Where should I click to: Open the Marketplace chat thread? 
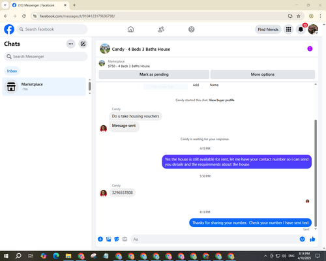coord(44,87)
